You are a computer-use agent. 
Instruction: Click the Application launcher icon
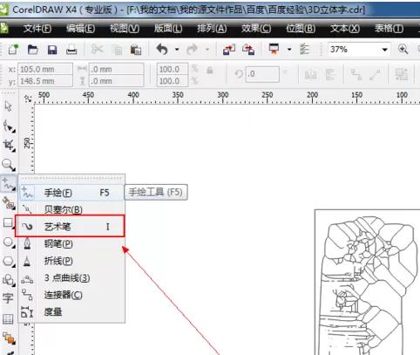click(x=274, y=49)
